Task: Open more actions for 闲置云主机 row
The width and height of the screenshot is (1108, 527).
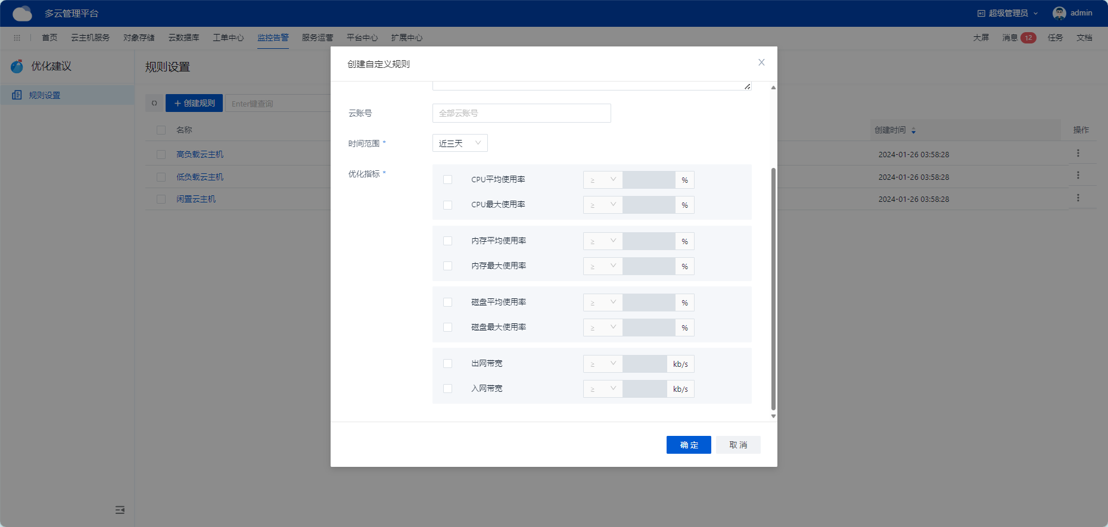Action: tap(1078, 198)
